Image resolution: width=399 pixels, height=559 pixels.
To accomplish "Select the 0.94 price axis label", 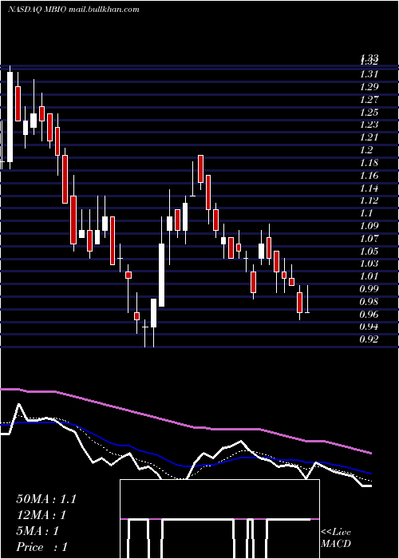I will click(x=369, y=327).
